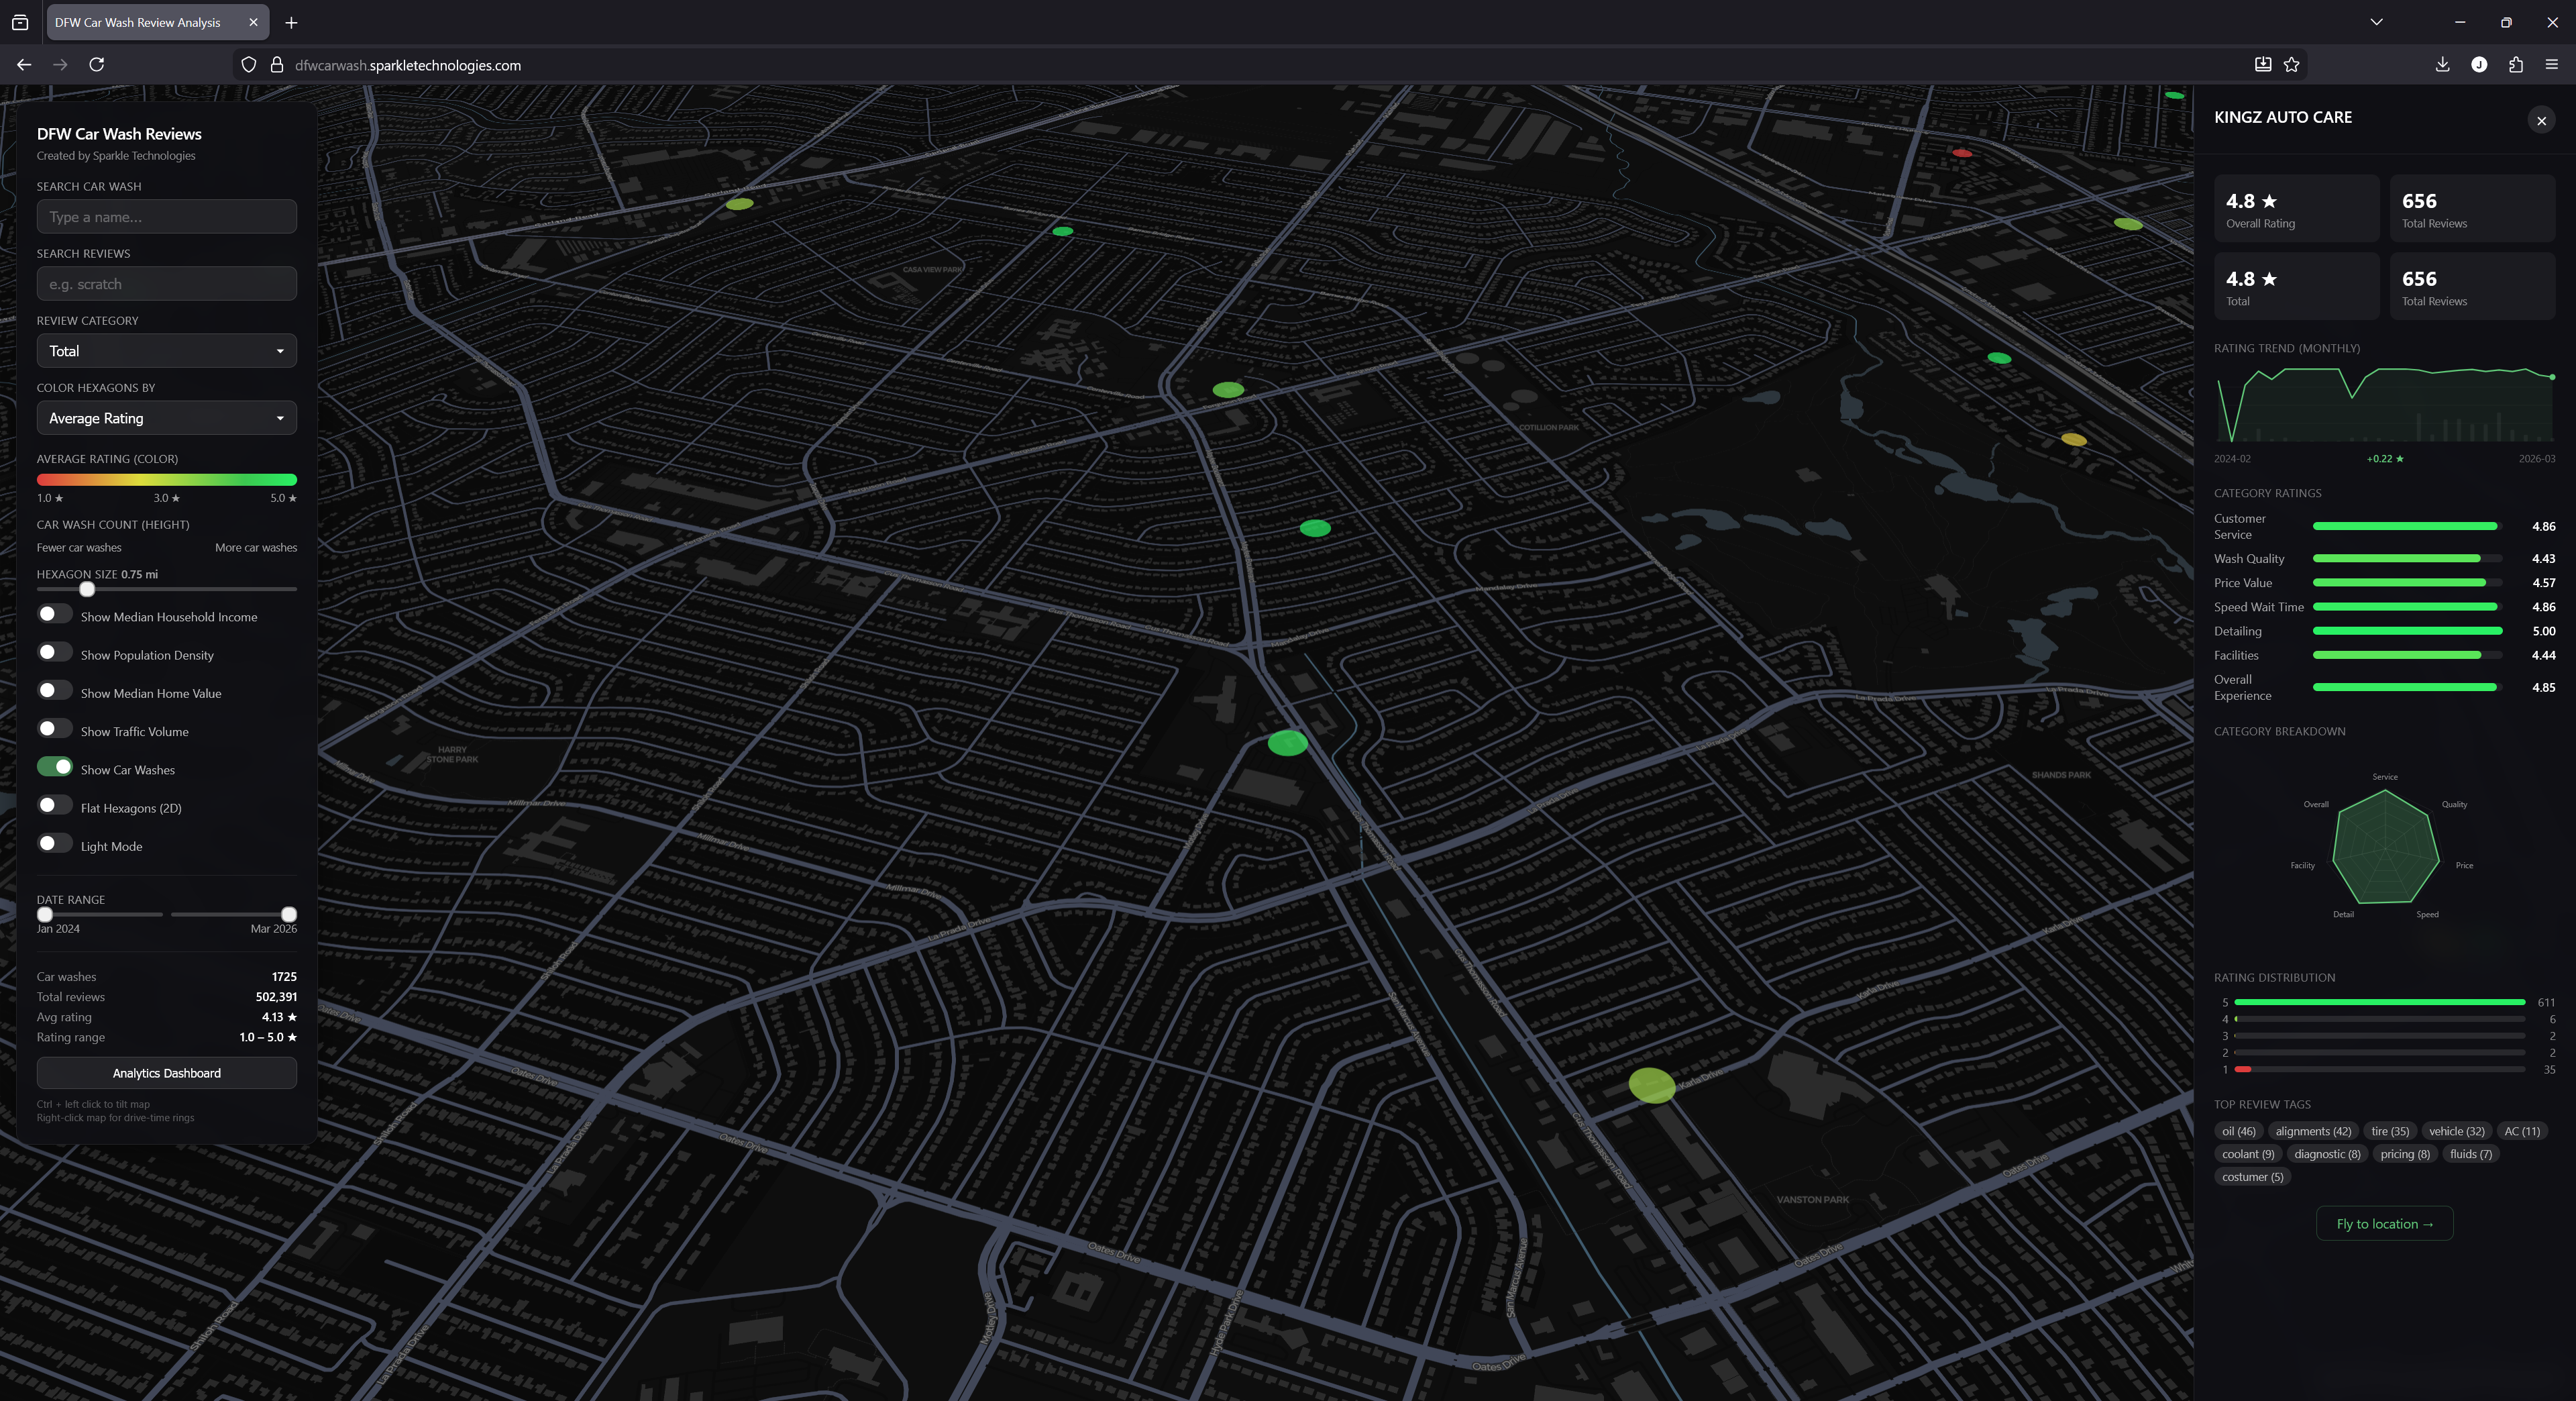The image size is (2576, 1401).
Task: Click the average rating color gradient bar
Action: [x=167, y=480]
